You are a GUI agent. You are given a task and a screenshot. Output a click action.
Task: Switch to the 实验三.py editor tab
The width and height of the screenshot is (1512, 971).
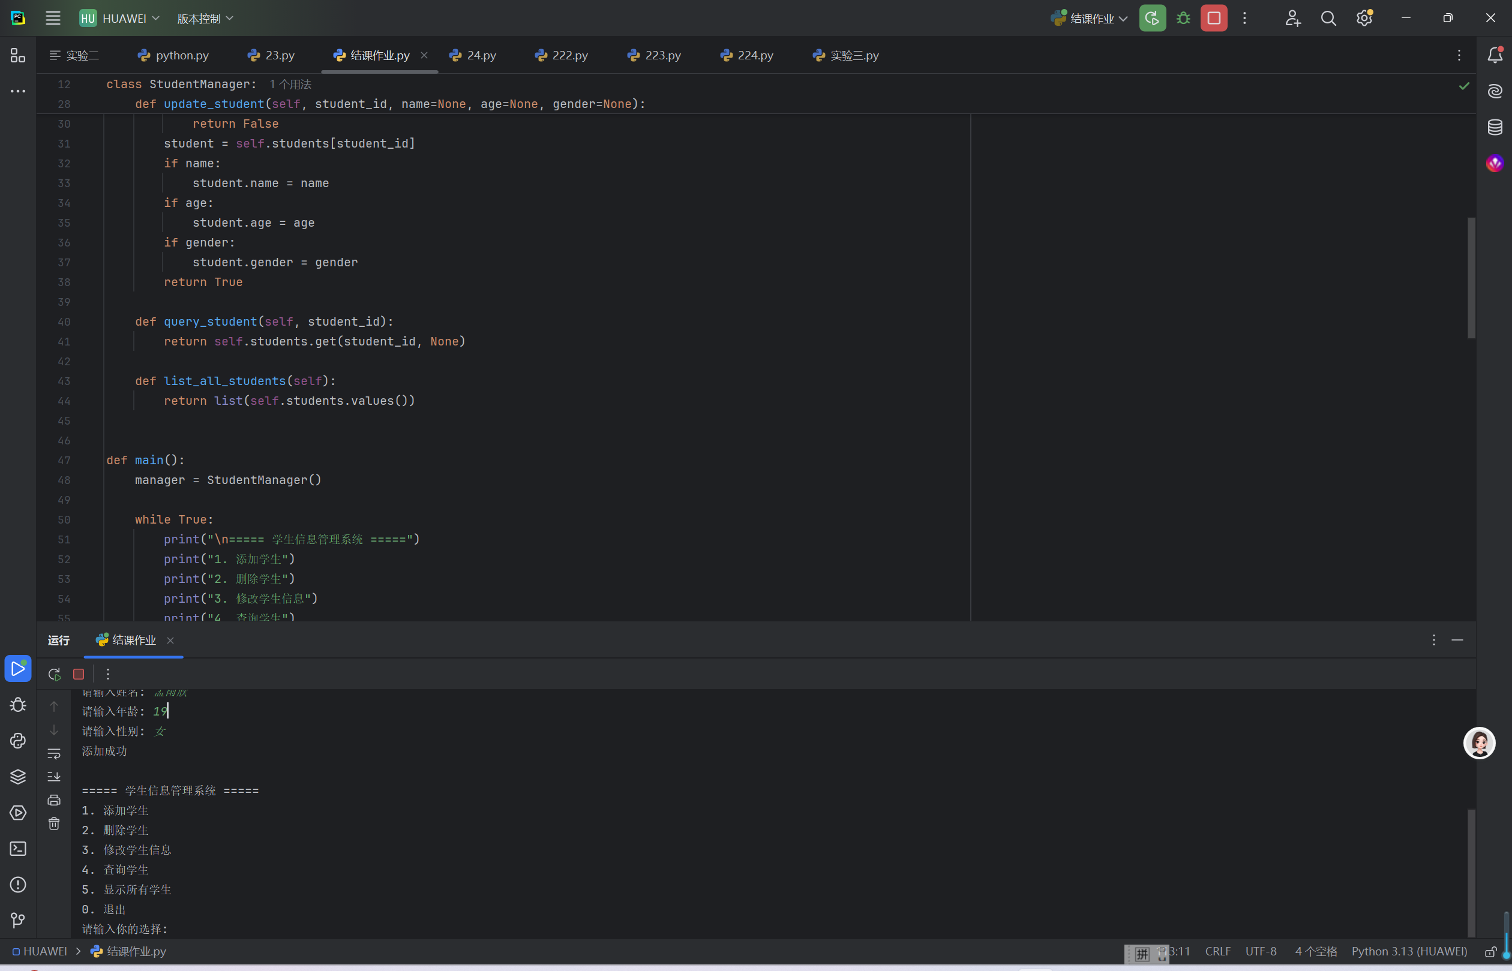point(846,56)
